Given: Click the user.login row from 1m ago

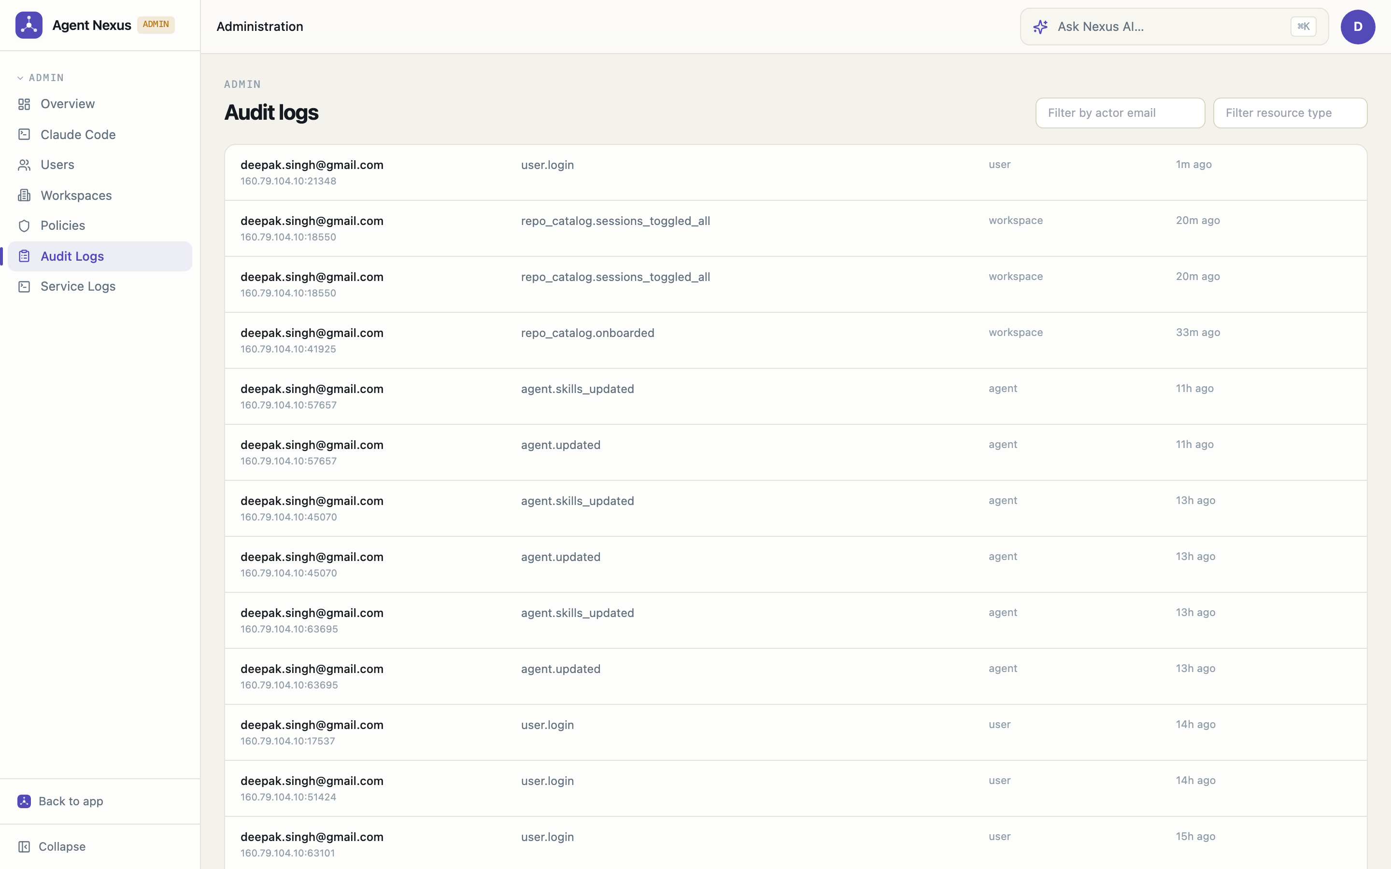Looking at the screenshot, I should pos(795,172).
